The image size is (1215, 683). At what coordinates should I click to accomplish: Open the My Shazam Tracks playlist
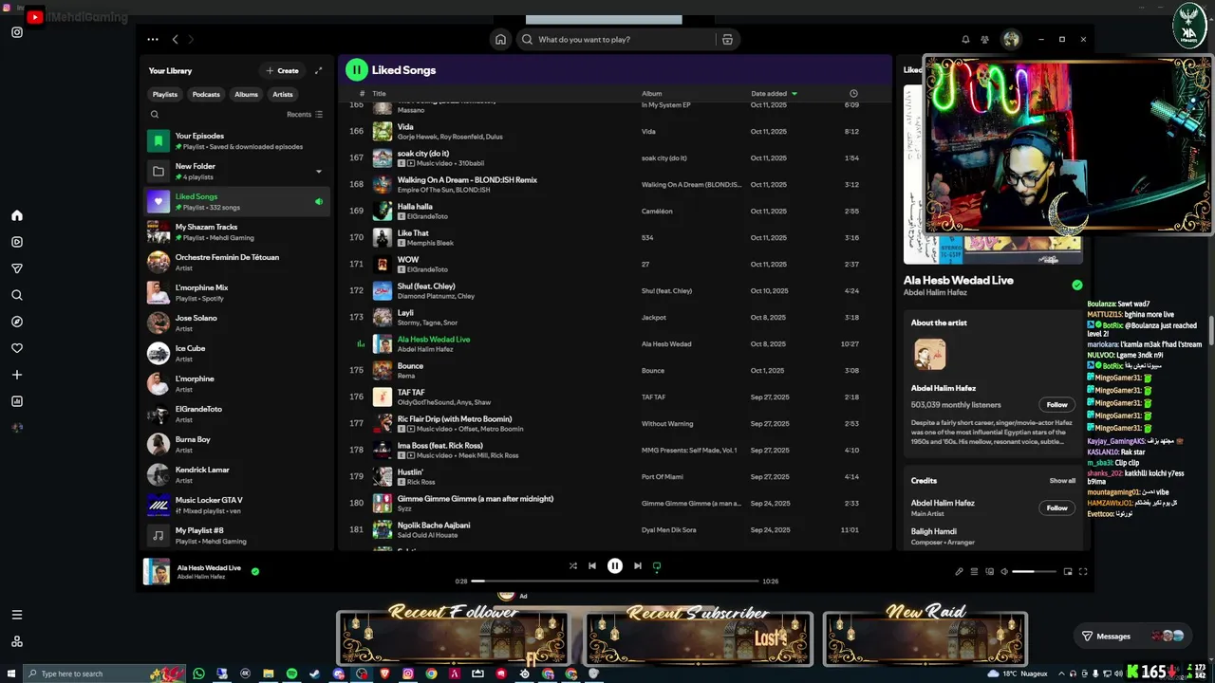tap(237, 231)
